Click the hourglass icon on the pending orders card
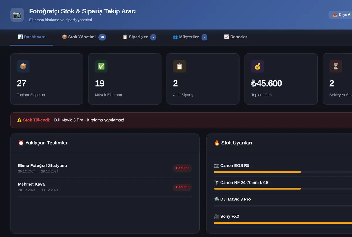The width and height of the screenshot is (352, 237). point(336,66)
